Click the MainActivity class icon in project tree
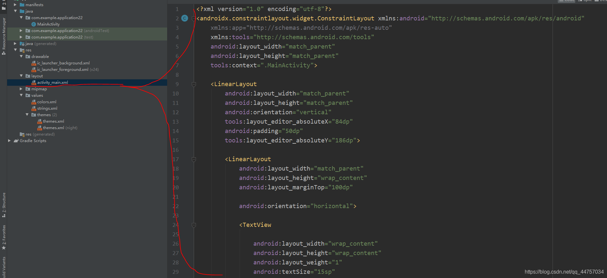This screenshot has width=607, height=278. click(34, 24)
